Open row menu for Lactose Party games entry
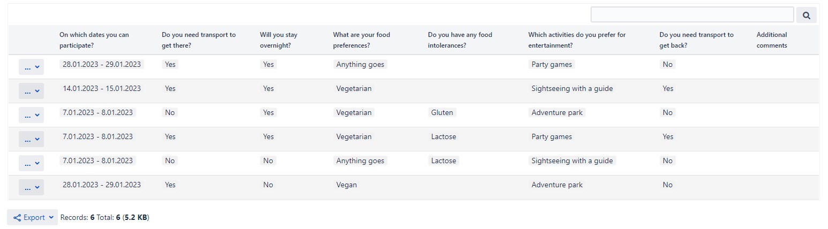Viewport: 828px width, 229px height. tap(31, 139)
